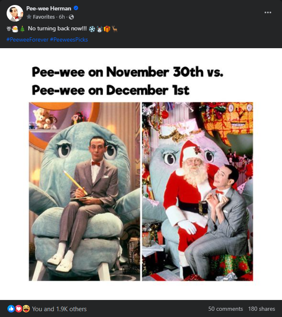View the 180 shares list
The height and width of the screenshot is (317, 282).
pos(262,309)
